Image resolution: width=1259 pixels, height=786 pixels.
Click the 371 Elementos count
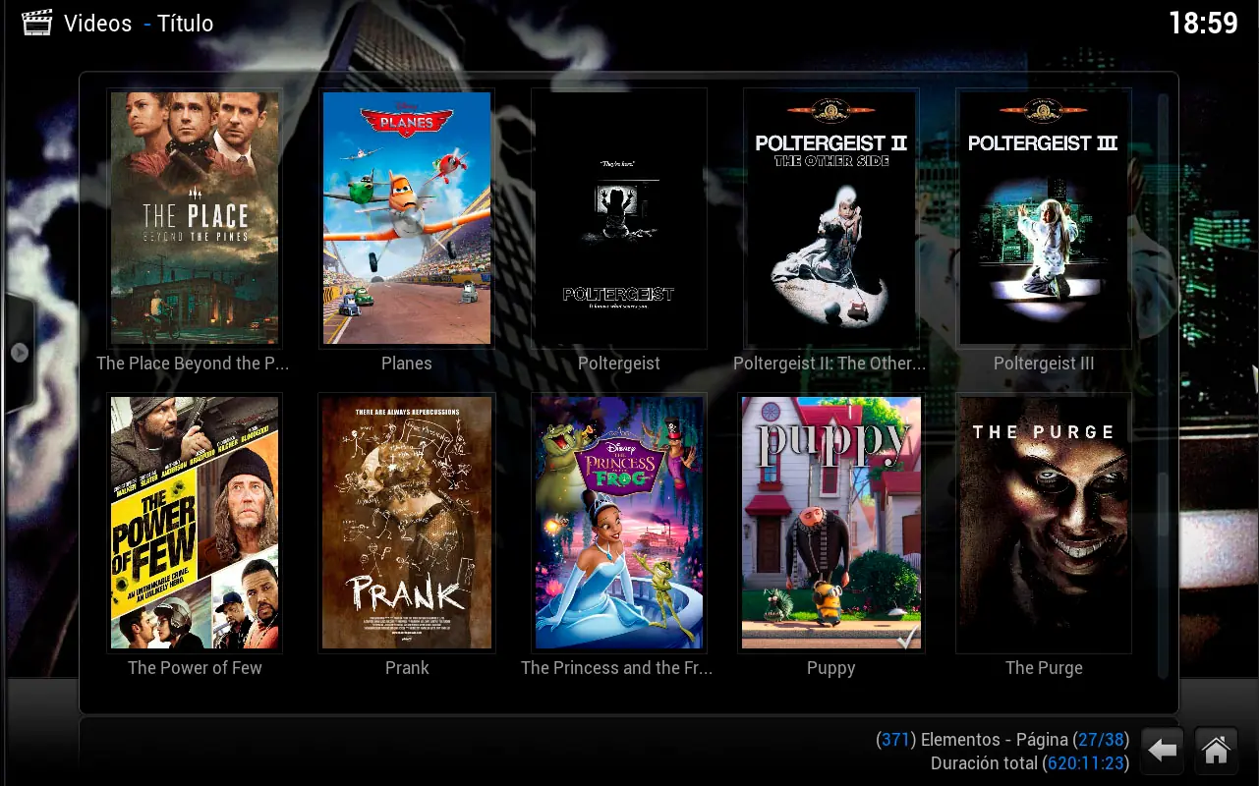[x=937, y=740]
